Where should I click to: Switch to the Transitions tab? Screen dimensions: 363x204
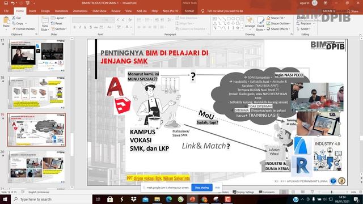[x=61, y=11]
